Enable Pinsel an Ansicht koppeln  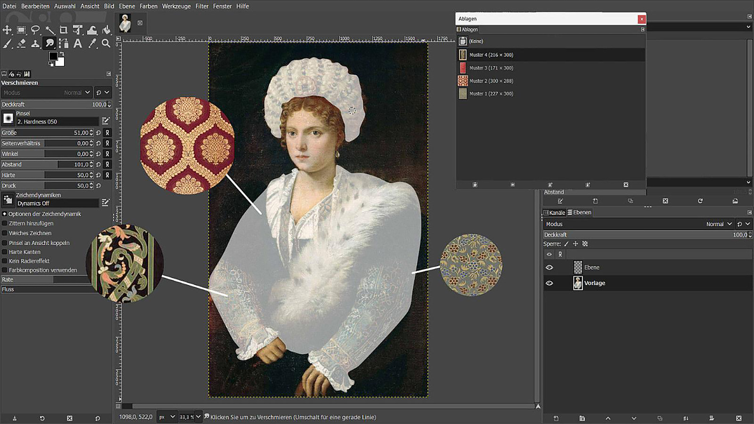[x=5, y=243]
